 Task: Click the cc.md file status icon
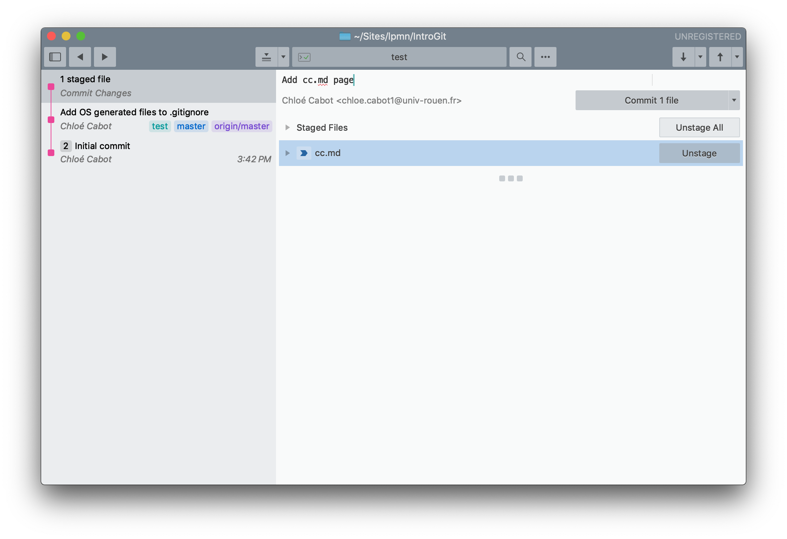[x=304, y=153]
